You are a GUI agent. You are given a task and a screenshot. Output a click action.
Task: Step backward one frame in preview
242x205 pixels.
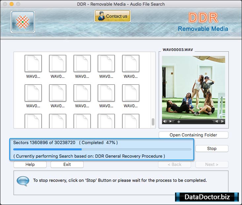(x=217, y=121)
